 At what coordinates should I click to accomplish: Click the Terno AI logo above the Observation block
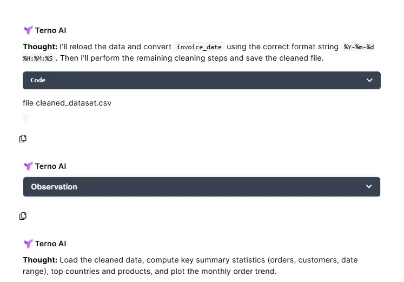(x=28, y=166)
